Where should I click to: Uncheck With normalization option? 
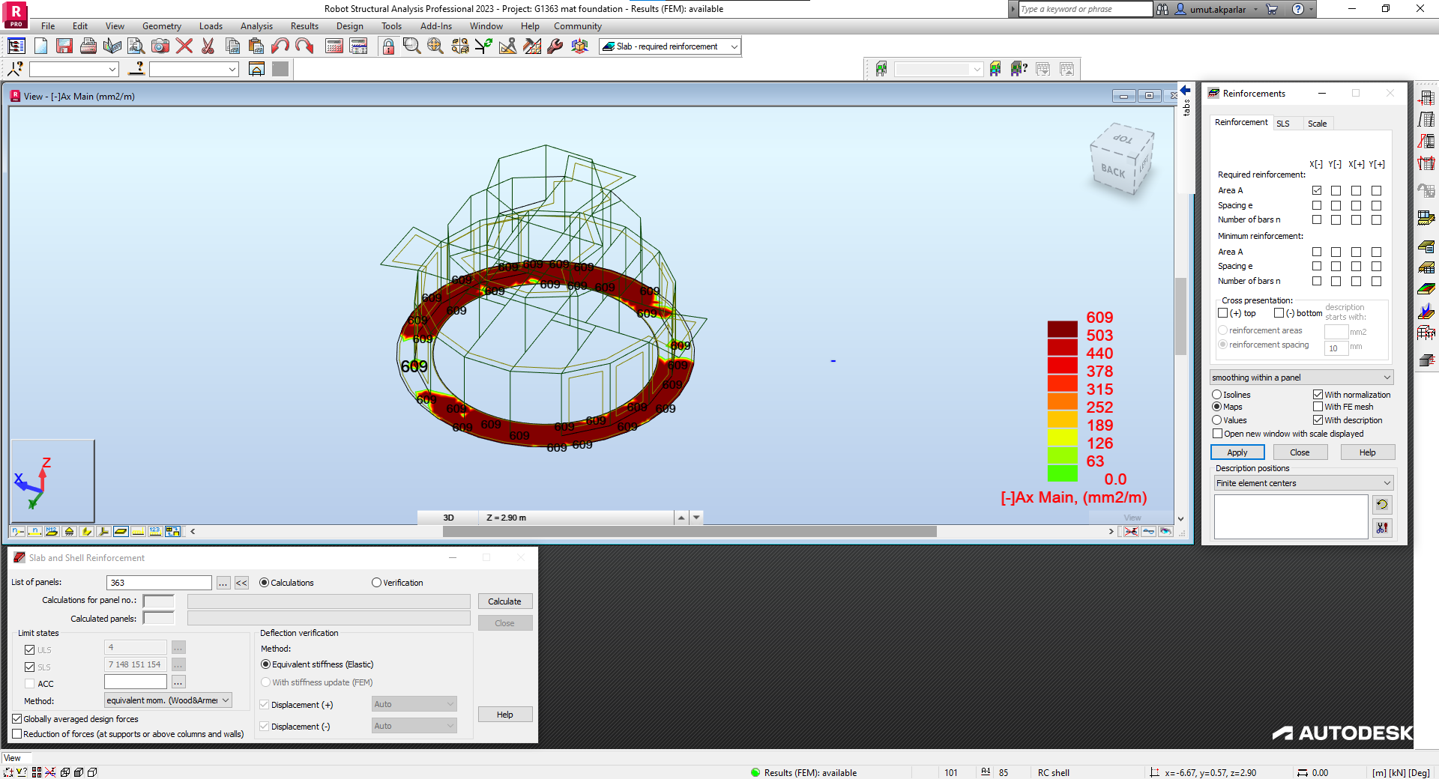(x=1318, y=394)
